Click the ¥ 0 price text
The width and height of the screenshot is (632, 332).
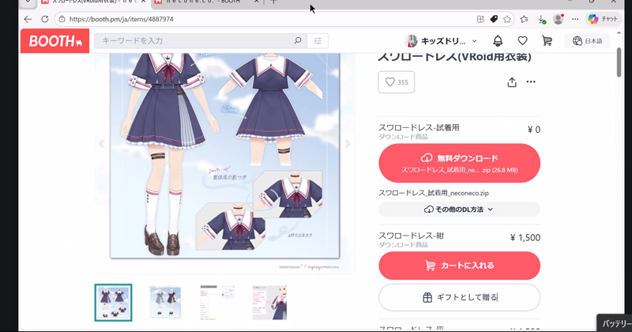[x=534, y=130]
